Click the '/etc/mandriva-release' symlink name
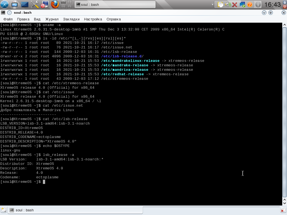Image resolution: width=287 pixels, height=215 pixels. tap(125, 70)
